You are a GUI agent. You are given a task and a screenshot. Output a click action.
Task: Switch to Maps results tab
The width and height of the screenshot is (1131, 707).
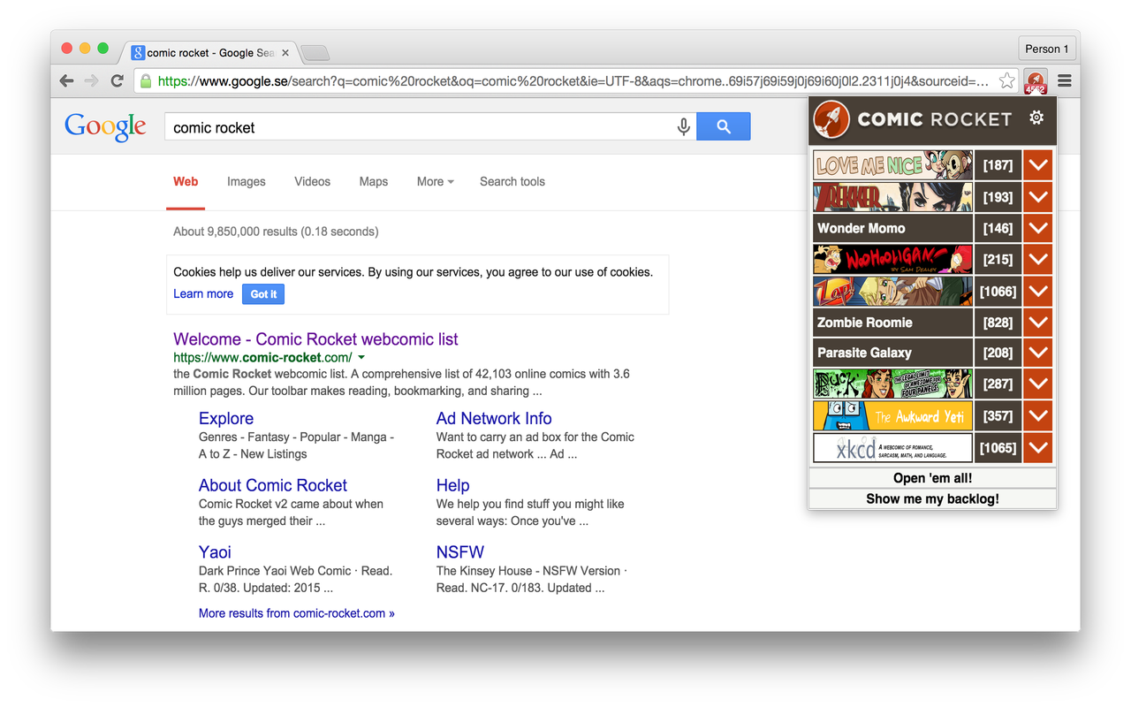click(373, 181)
